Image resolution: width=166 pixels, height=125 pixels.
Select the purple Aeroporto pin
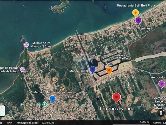click(x=162, y=84)
